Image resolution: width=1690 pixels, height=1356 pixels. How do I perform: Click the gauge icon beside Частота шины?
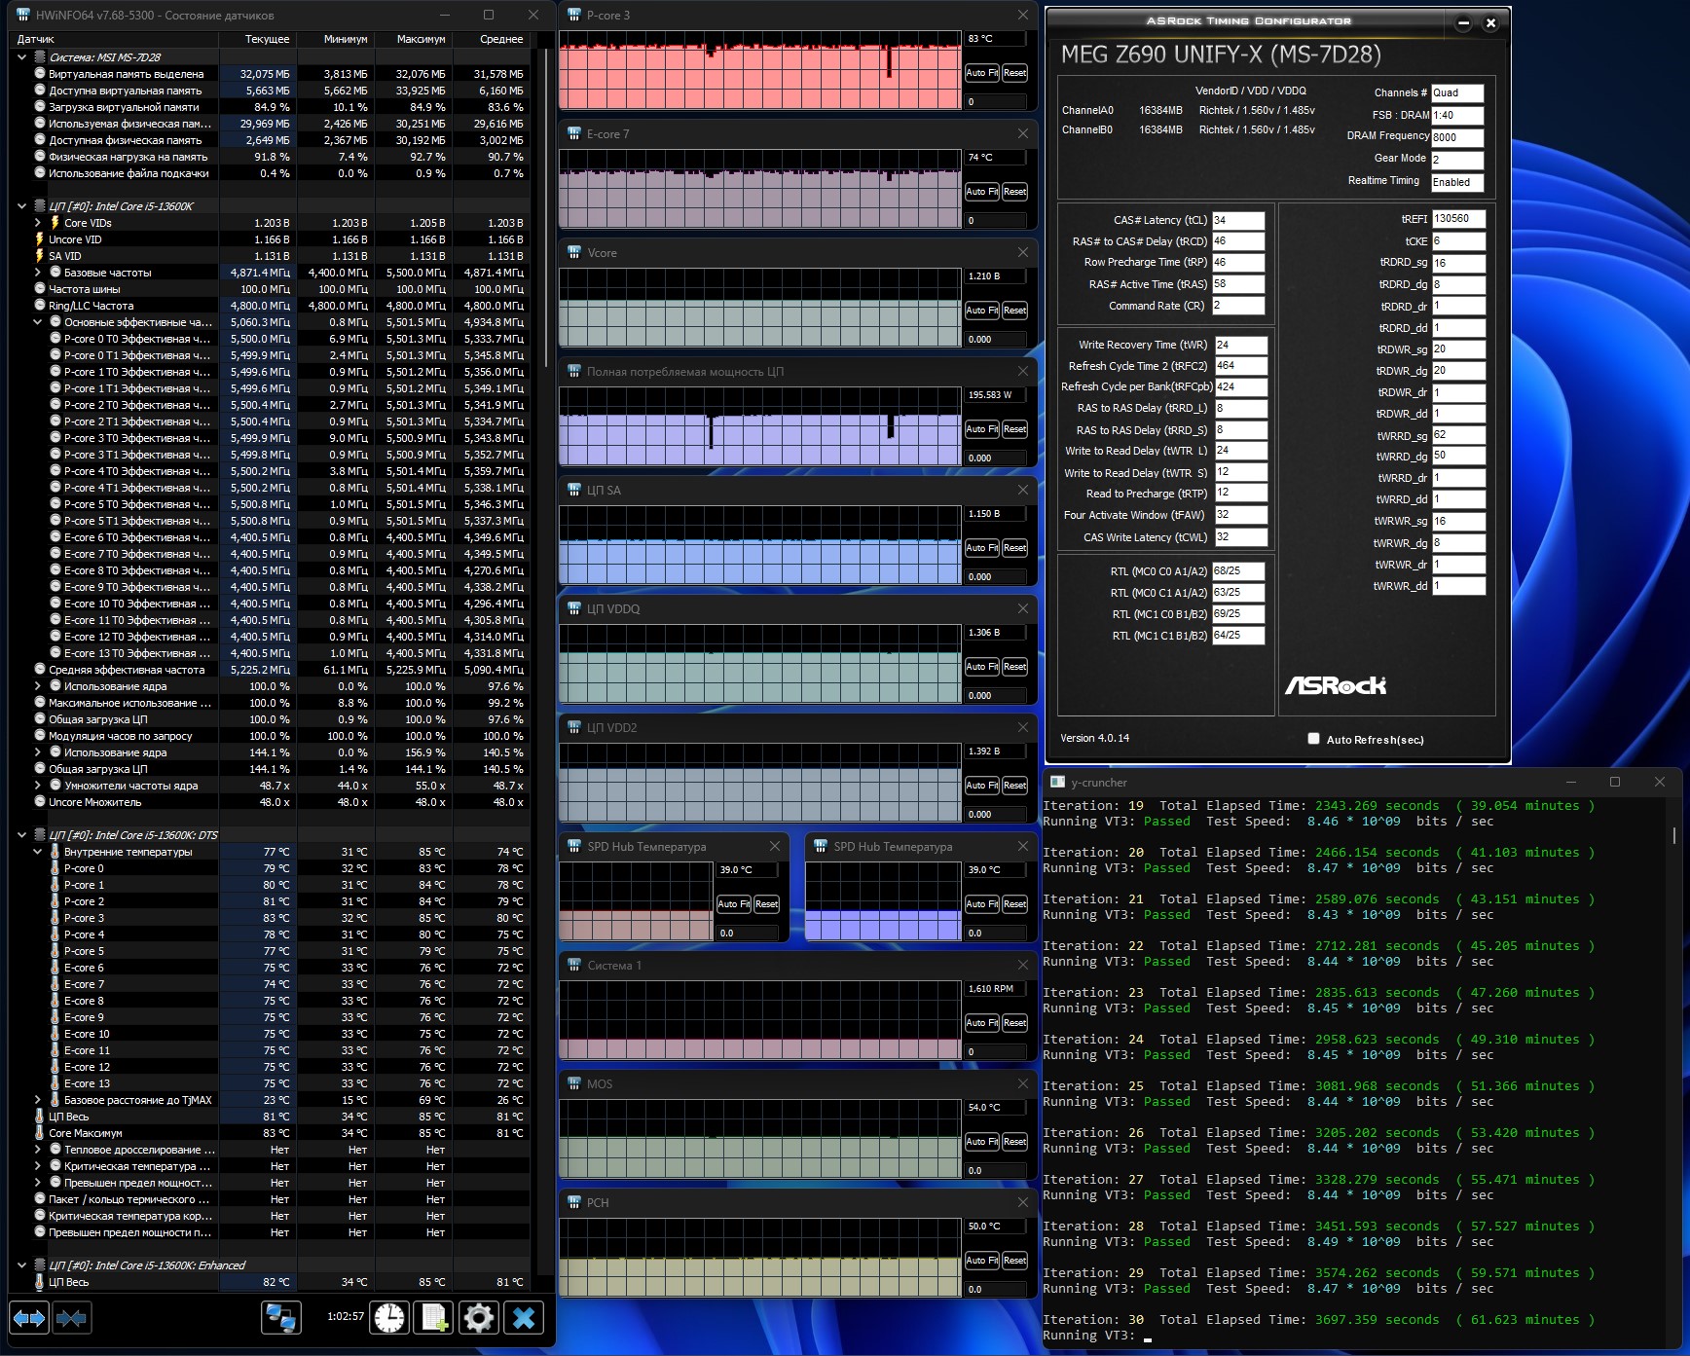click(40, 289)
